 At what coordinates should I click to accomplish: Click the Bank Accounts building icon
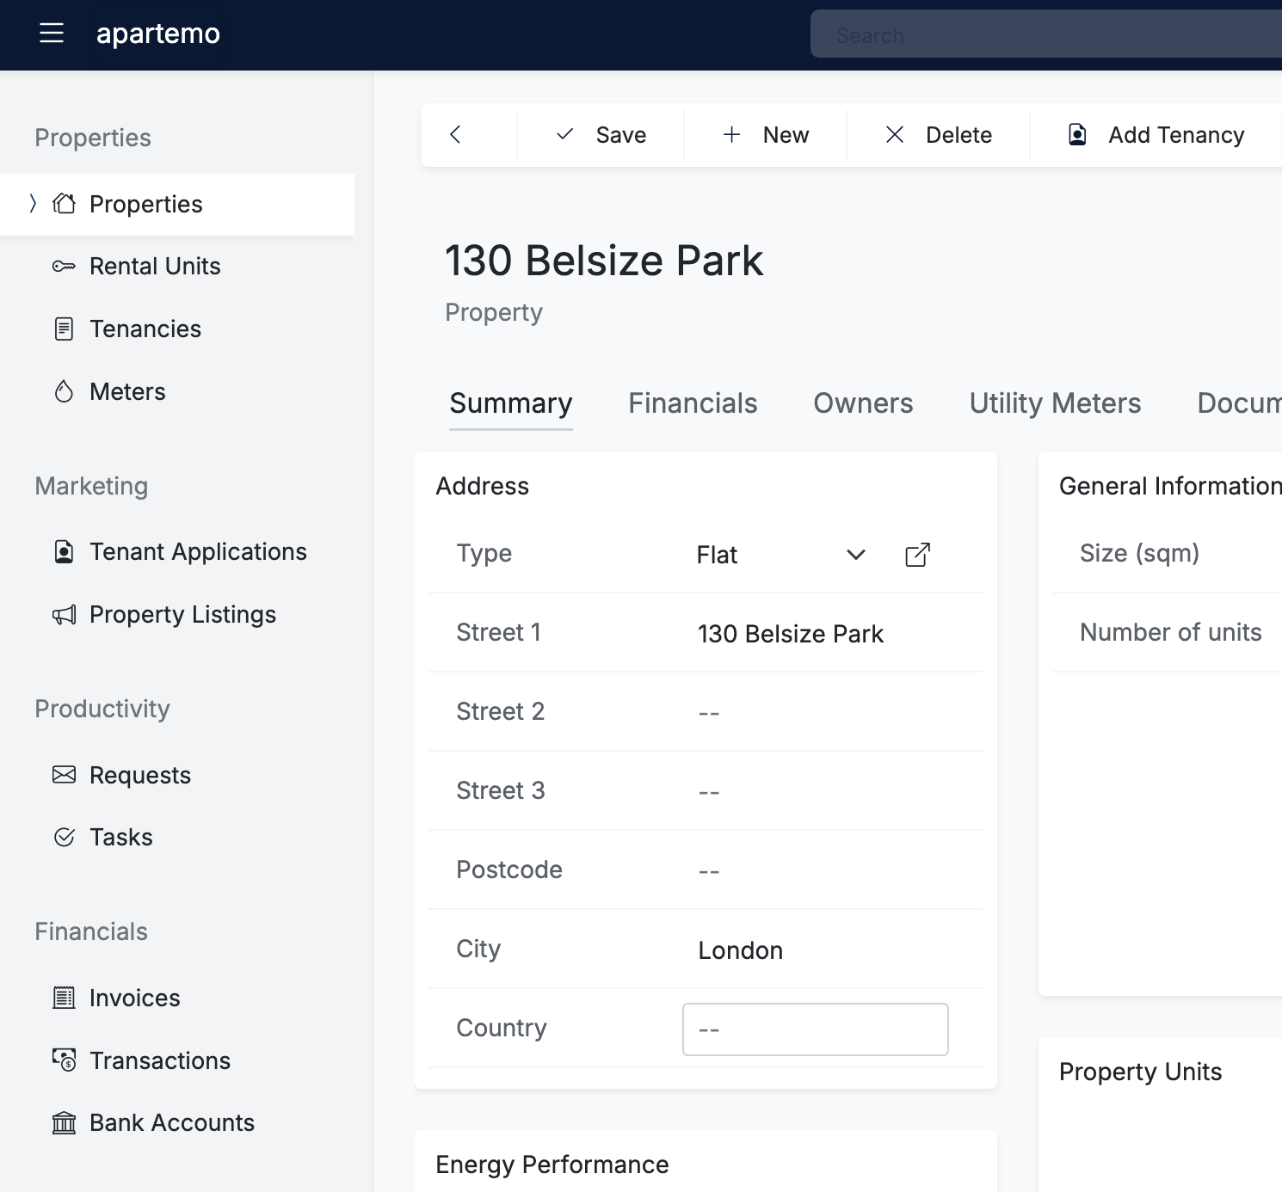pos(65,1122)
